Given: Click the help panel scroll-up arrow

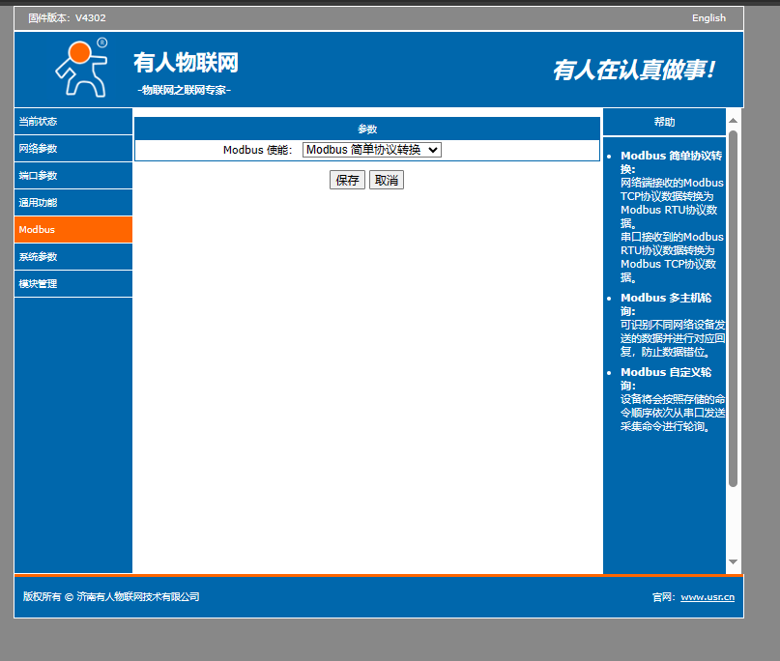Looking at the screenshot, I should pyautogui.click(x=733, y=119).
